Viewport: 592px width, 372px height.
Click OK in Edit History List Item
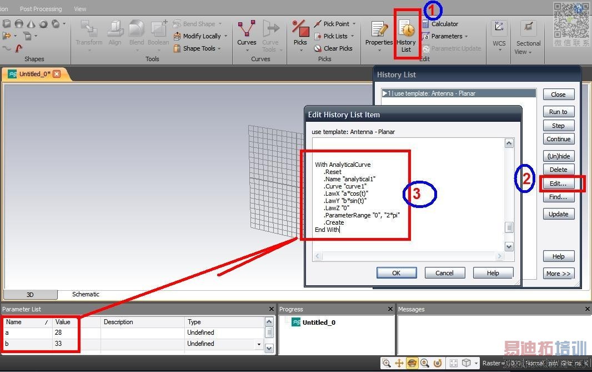point(397,273)
